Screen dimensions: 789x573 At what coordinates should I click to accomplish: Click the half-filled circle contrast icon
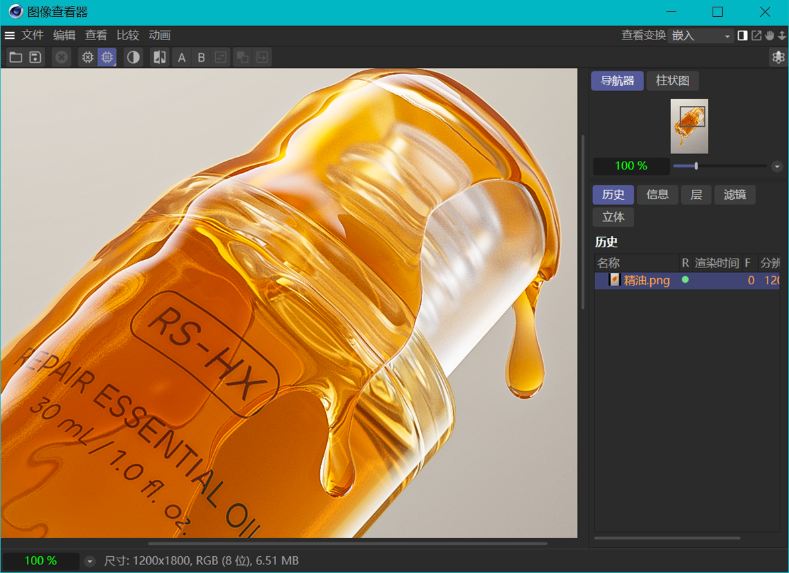click(x=133, y=58)
